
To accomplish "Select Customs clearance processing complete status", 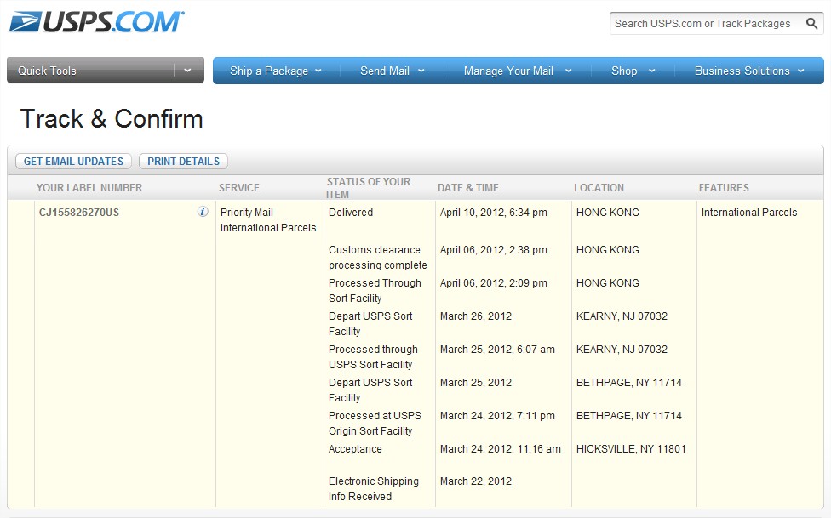I will pyautogui.click(x=377, y=258).
